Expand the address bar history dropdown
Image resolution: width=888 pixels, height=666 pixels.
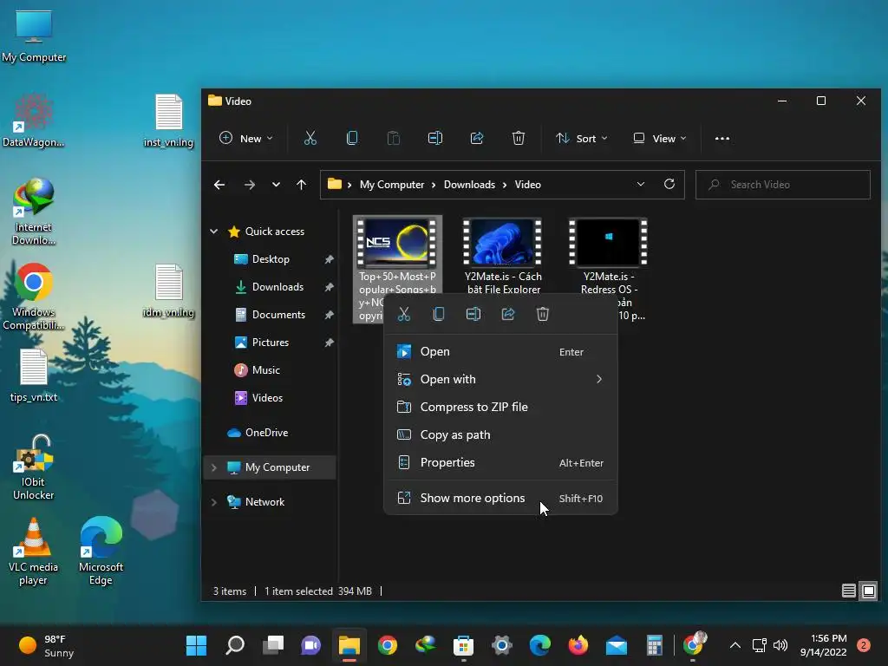(641, 184)
